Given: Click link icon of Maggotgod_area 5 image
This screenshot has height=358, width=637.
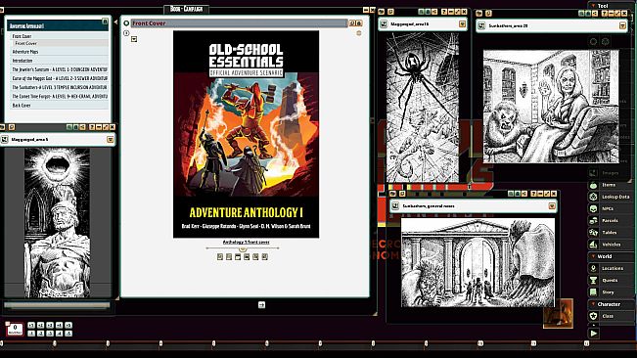Looking at the screenshot, I should click(x=5, y=139).
